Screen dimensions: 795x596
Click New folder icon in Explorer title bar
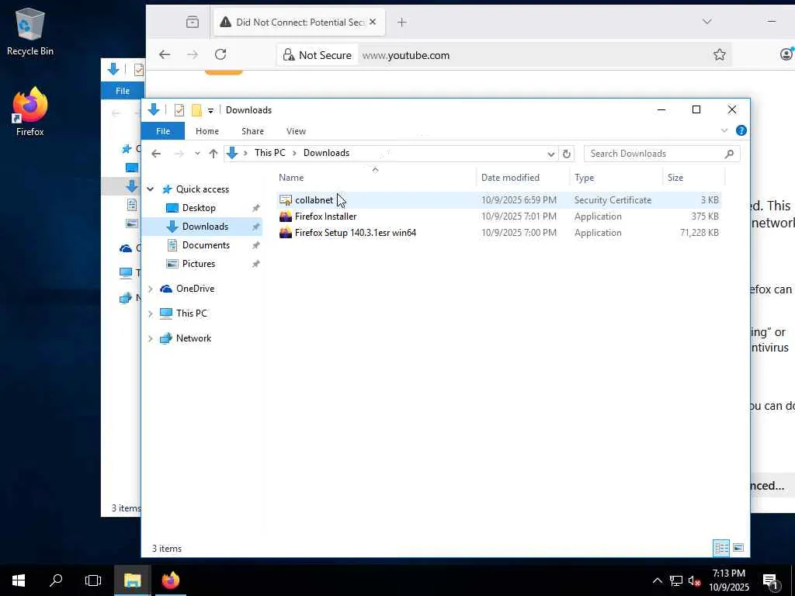[196, 110]
